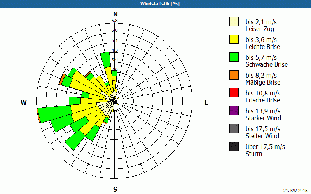Viewport: 311px width, 194px height.
Task: Click the green 'Schwache Brise' legend swatch
Action: [234, 57]
